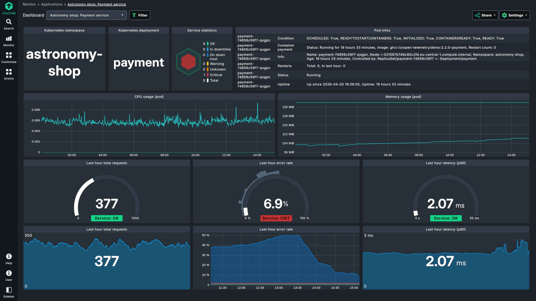536x301 pixels.
Task: Click the Restarts row label
Action: pos(284,66)
